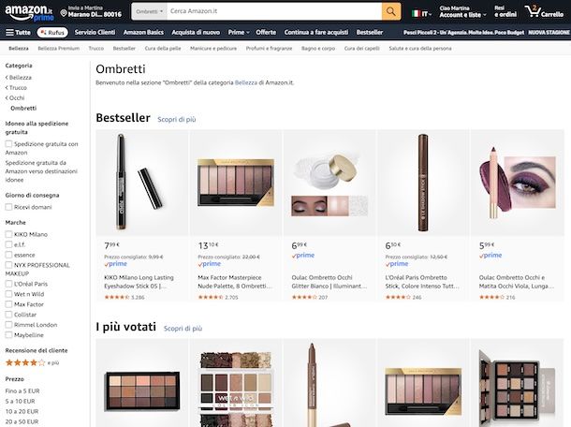Open Max Factor Masterpiece Nude Palette title
This screenshot has height=427, width=571.
pyautogui.click(x=235, y=282)
